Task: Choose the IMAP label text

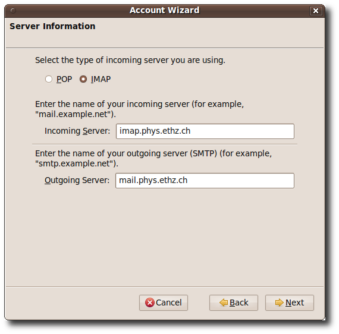Action: (101, 79)
